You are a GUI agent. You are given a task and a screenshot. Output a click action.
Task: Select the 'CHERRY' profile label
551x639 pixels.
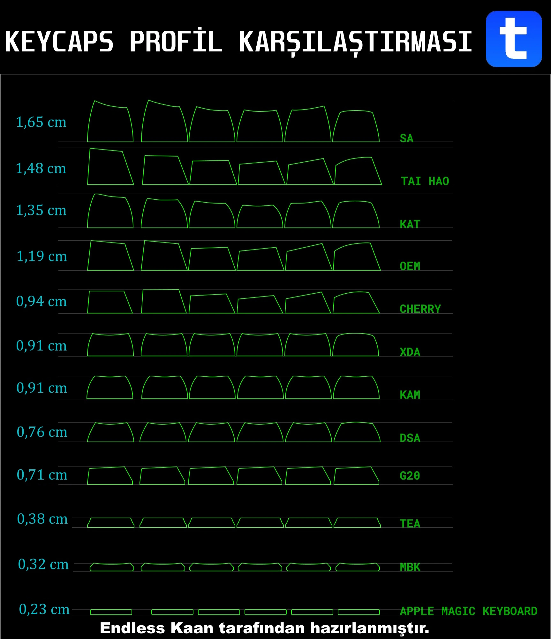tap(420, 309)
